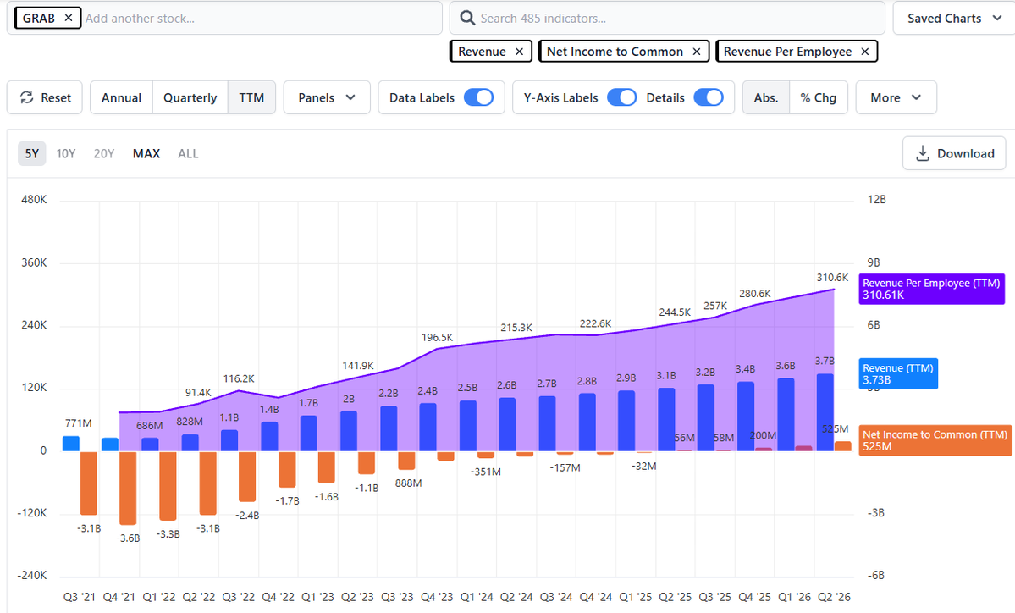Viewport: 1015px width, 613px height.
Task: Click the 280.6K data label
Action: 755,294
